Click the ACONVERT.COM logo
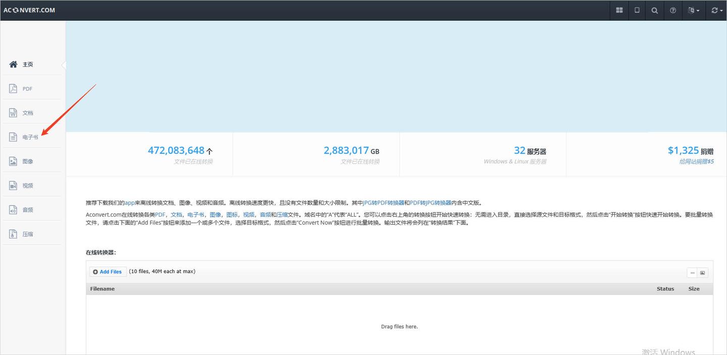The height and width of the screenshot is (355, 727). [29, 10]
